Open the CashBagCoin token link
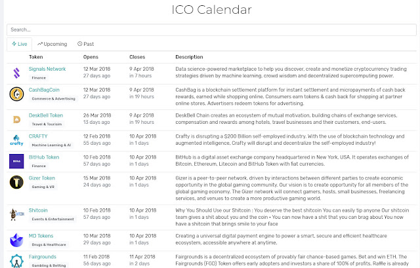Image resolution: width=420 pixels, height=268 pixels. tap(44, 90)
